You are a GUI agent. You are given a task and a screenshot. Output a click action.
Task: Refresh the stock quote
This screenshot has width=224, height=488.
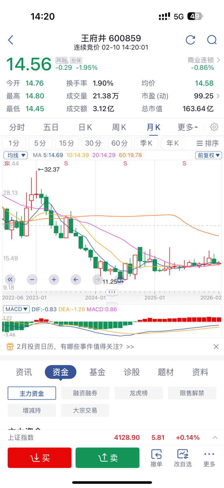pos(190,40)
